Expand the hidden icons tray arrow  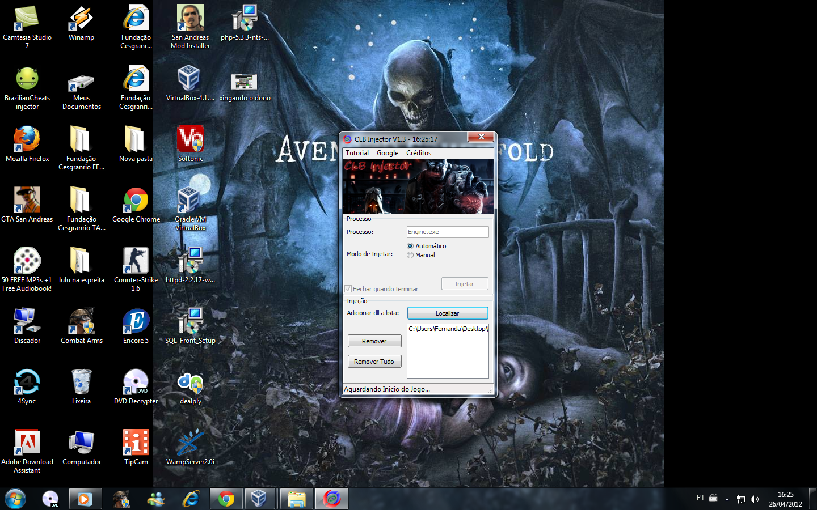pos(727,499)
